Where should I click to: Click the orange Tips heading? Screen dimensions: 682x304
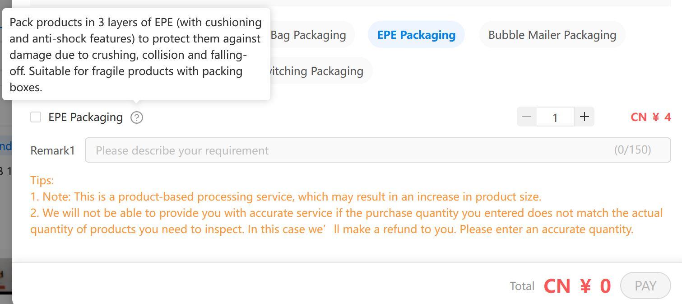(42, 180)
